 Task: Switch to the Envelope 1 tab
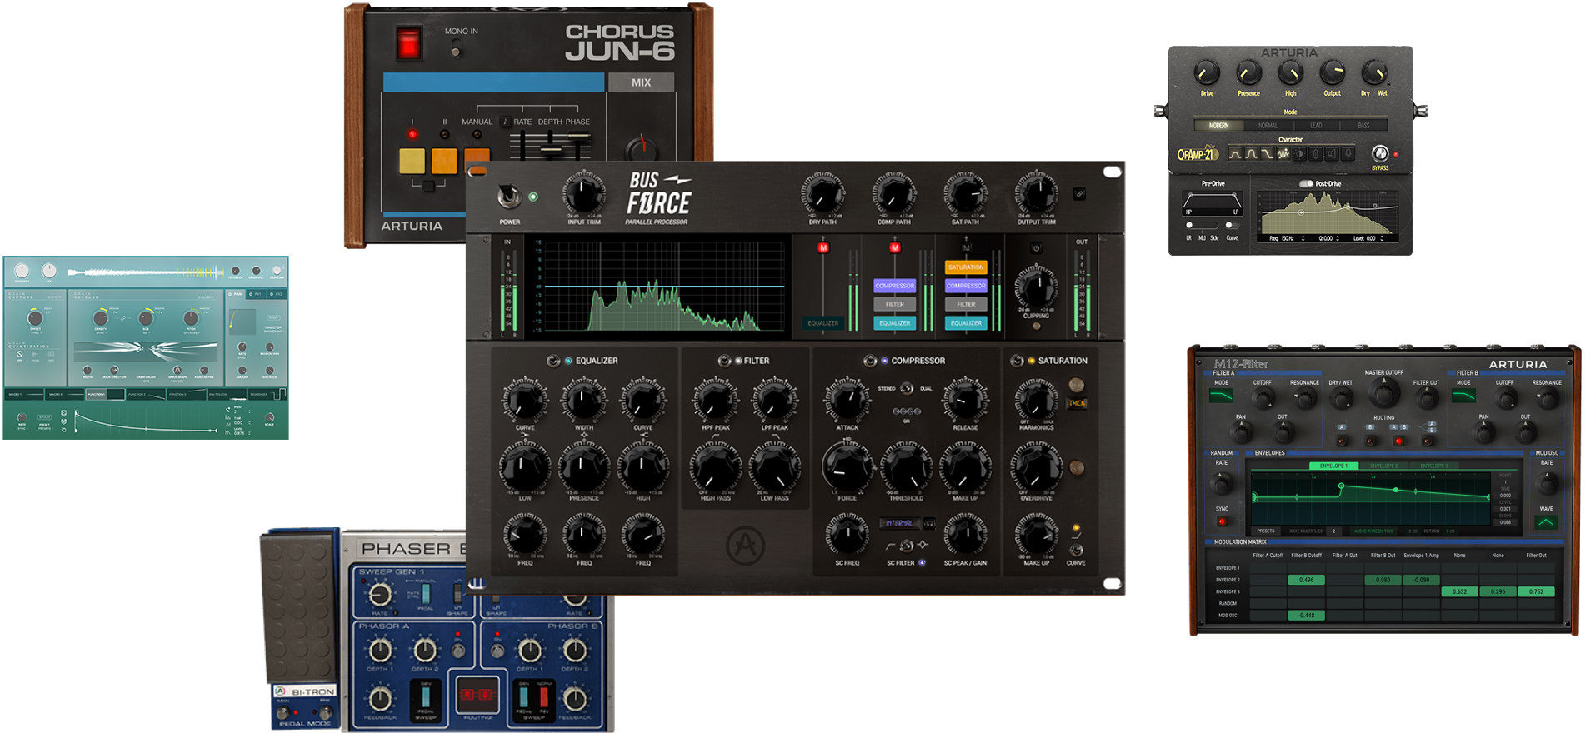click(x=1333, y=466)
